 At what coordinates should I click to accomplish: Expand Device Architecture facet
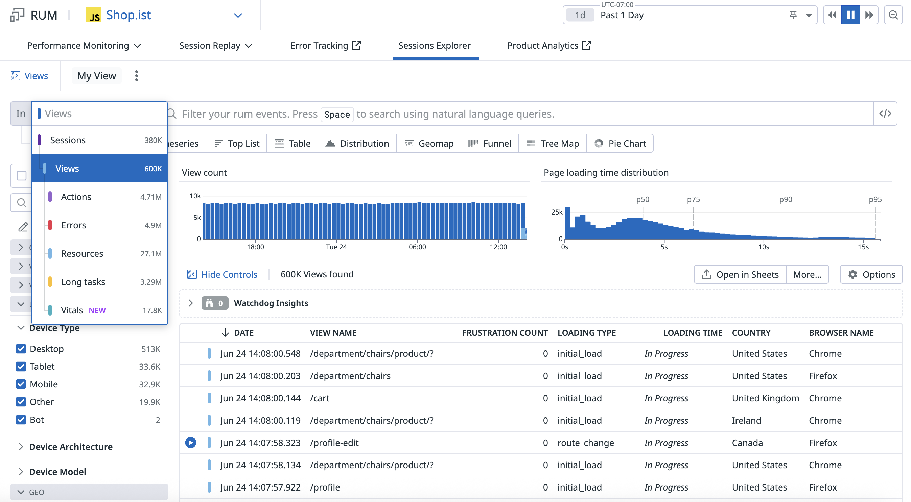[21, 447]
